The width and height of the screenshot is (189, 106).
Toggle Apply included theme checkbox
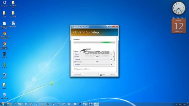coord(75,69)
